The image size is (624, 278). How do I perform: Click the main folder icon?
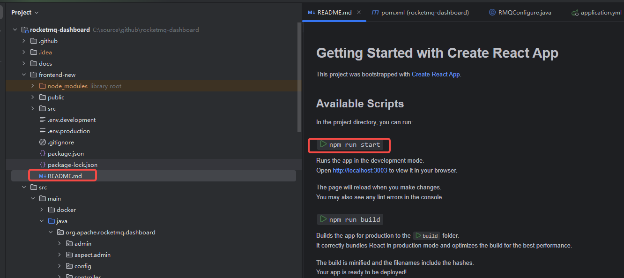point(43,198)
